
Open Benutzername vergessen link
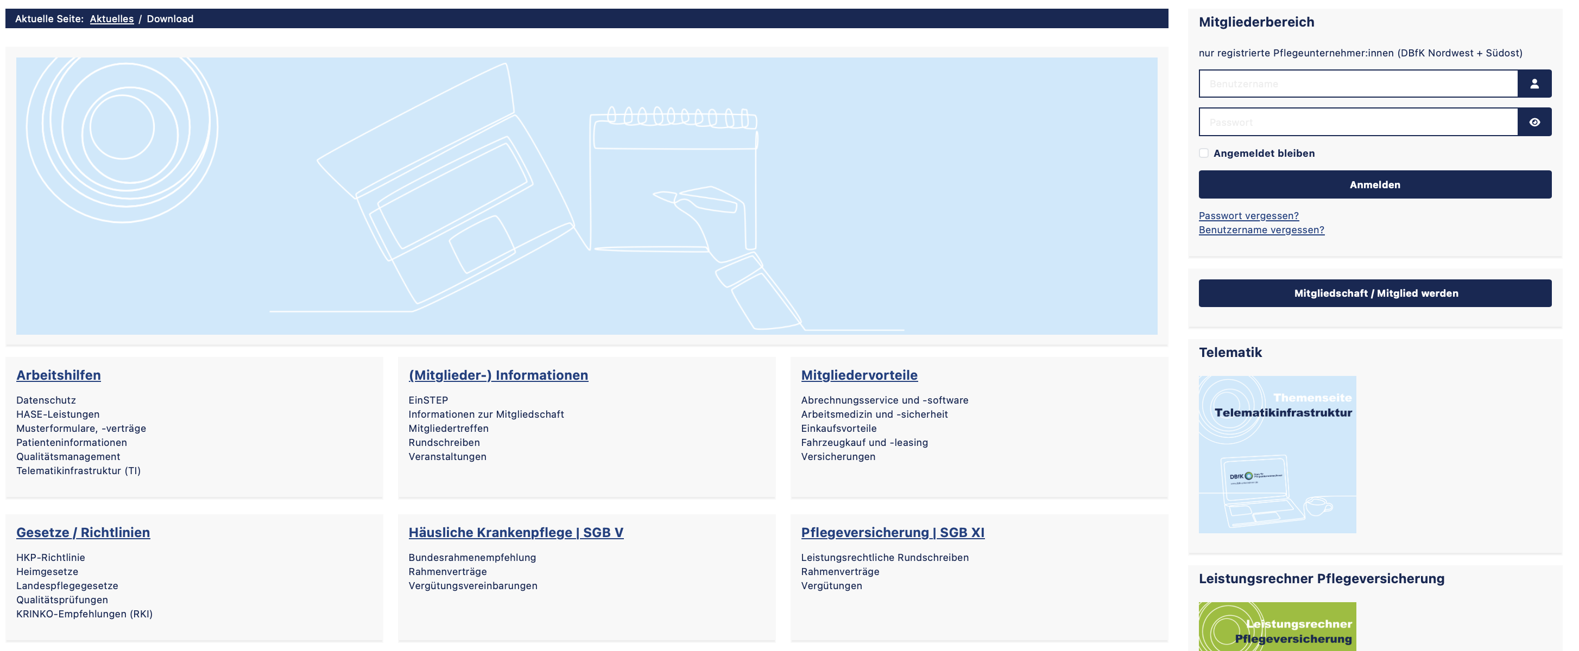pos(1261,229)
